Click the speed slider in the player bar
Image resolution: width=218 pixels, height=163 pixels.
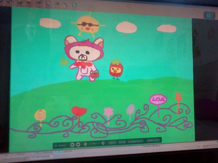click(x=94, y=144)
